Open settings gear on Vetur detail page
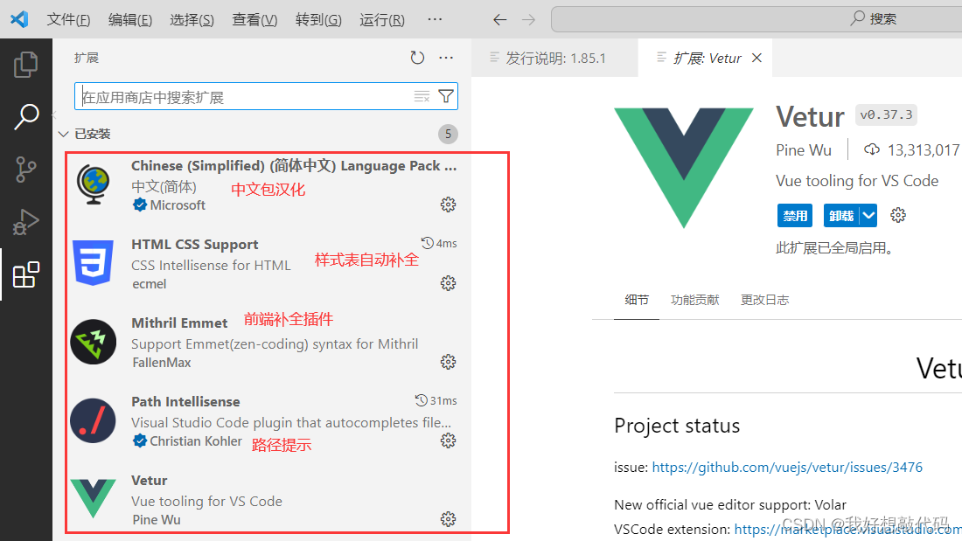 click(898, 215)
